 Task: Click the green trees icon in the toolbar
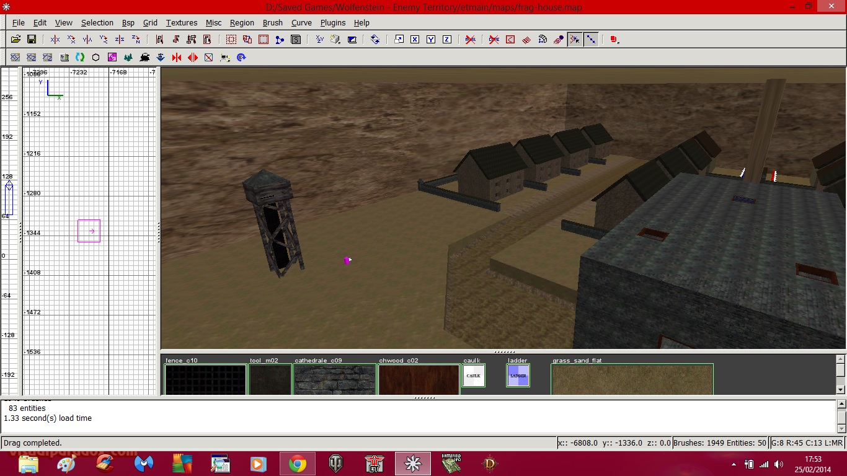(x=128, y=58)
